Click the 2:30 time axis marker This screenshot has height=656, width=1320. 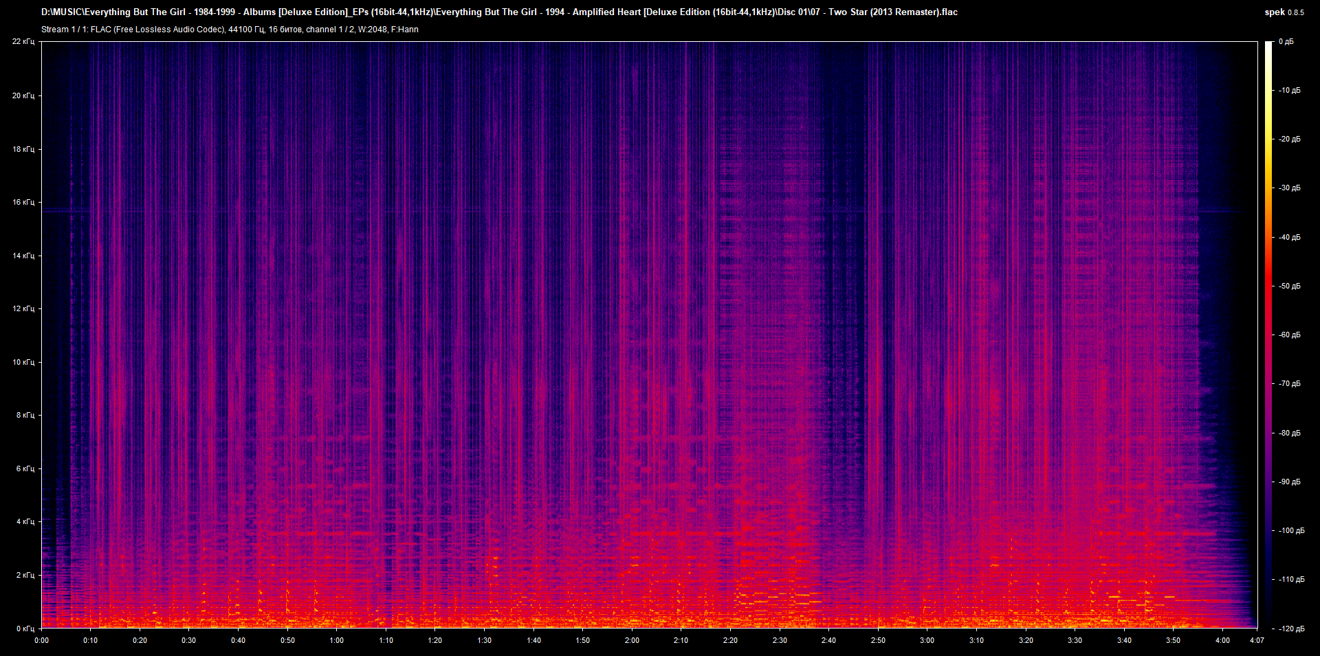pos(780,640)
